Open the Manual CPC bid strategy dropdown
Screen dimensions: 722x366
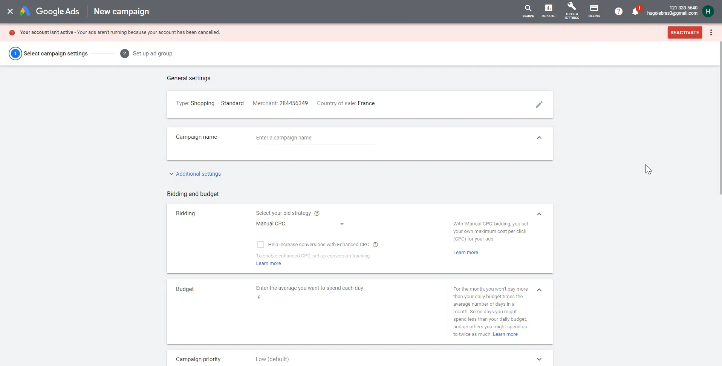click(300, 224)
